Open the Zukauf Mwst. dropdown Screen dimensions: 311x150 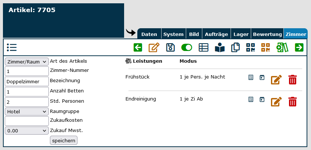[27, 131]
